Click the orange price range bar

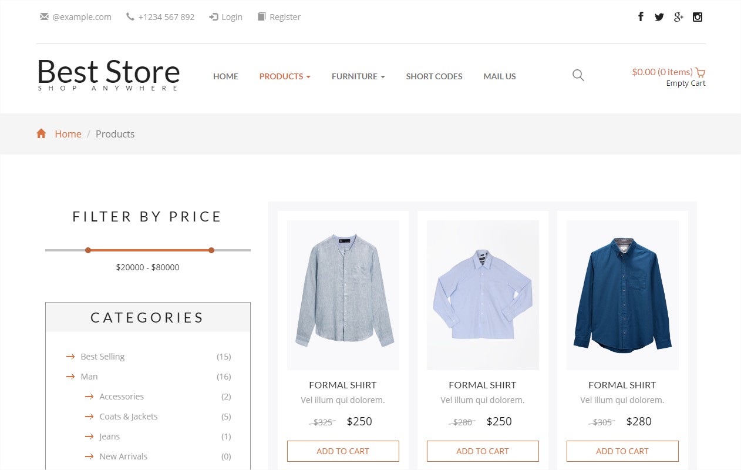(x=150, y=250)
